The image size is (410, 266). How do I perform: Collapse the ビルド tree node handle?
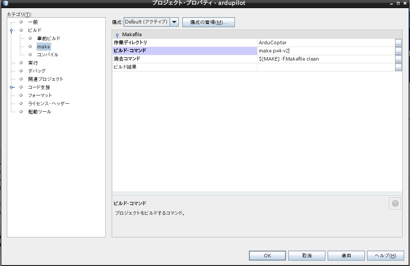tap(11, 31)
